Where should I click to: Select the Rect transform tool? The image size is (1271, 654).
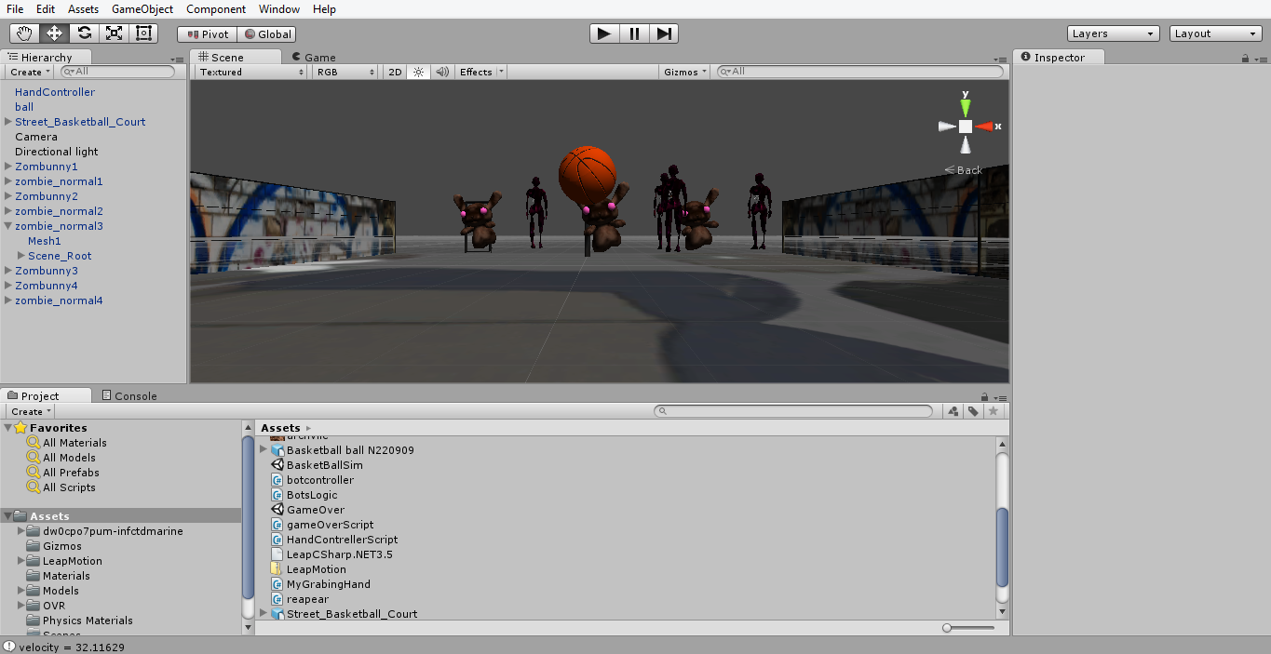coord(143,33)
